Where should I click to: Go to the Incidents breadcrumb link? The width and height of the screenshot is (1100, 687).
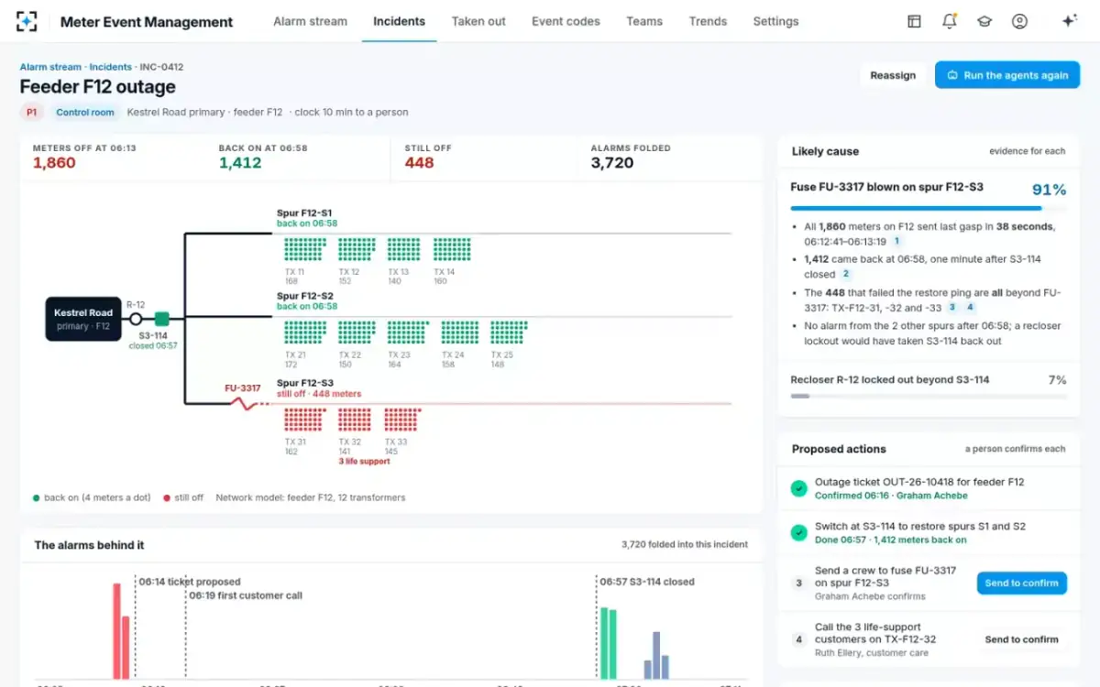click(x=110, y=67)
